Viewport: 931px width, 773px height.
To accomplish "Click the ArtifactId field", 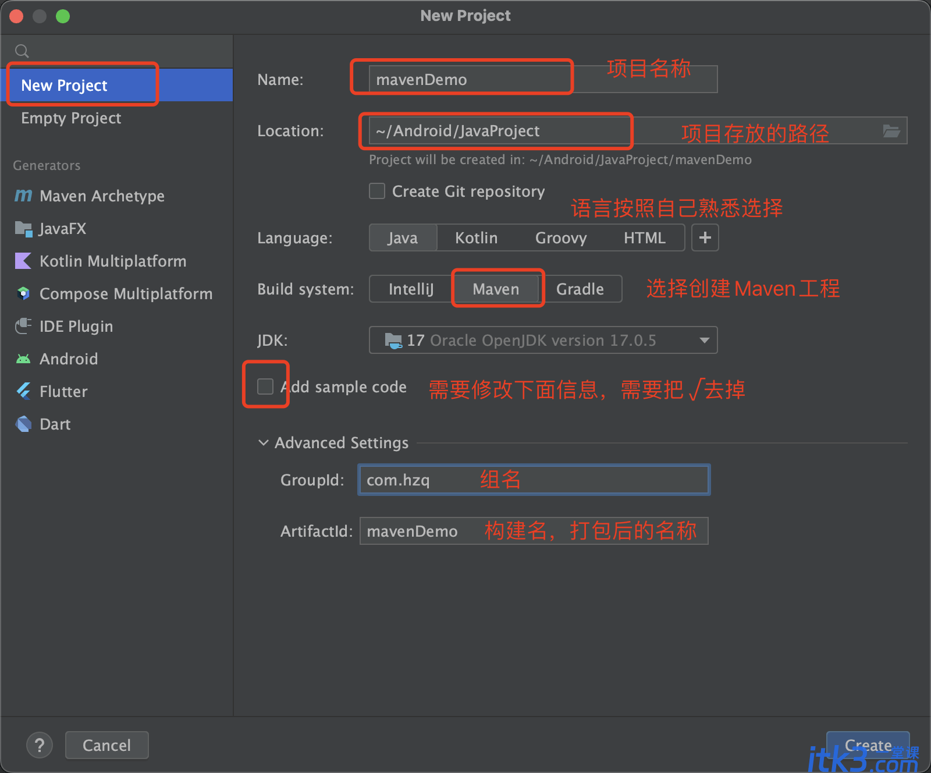I will 534,531.
